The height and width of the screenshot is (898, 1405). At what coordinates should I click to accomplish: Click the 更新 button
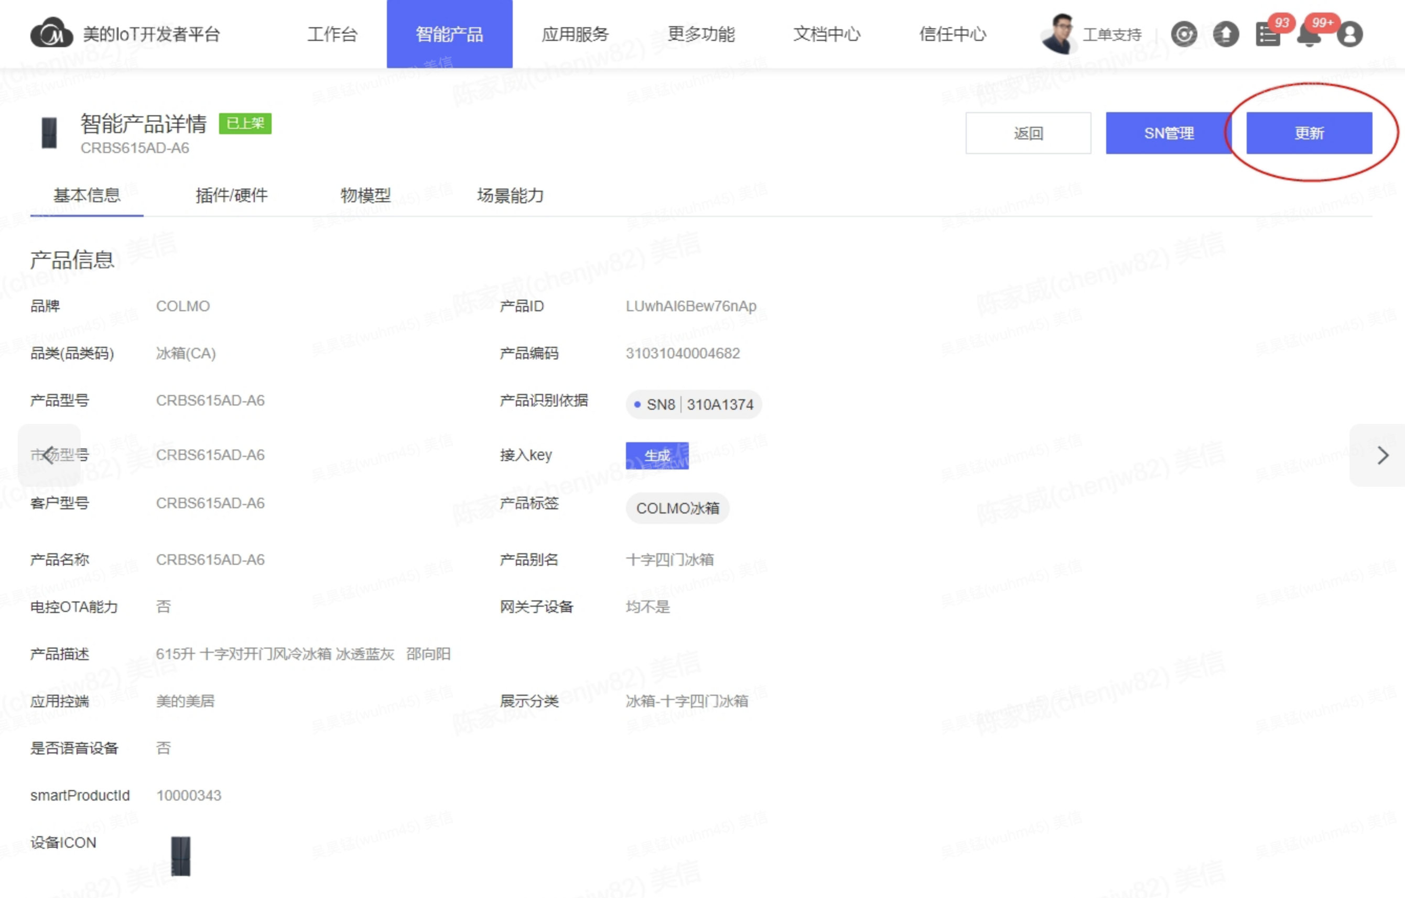(x=1309, y=133)
